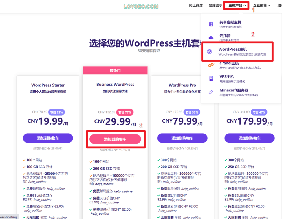Click the WordPress logo icon in menu
Viewport: 282px width, 219px height.
tap(210, 51)
